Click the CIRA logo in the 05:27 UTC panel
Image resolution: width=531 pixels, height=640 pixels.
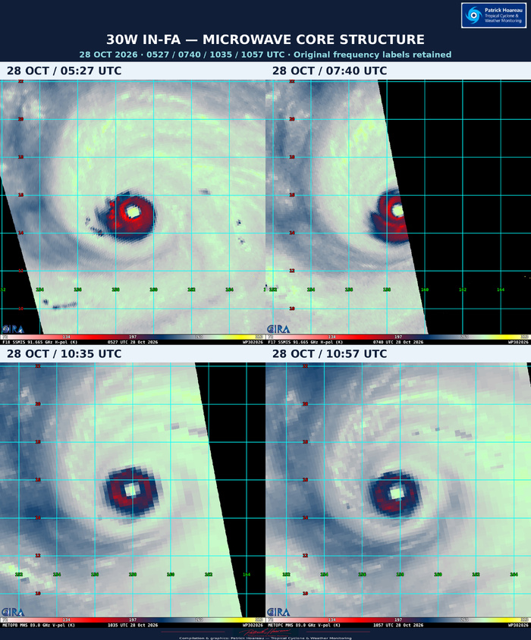(x=13, y=329)
